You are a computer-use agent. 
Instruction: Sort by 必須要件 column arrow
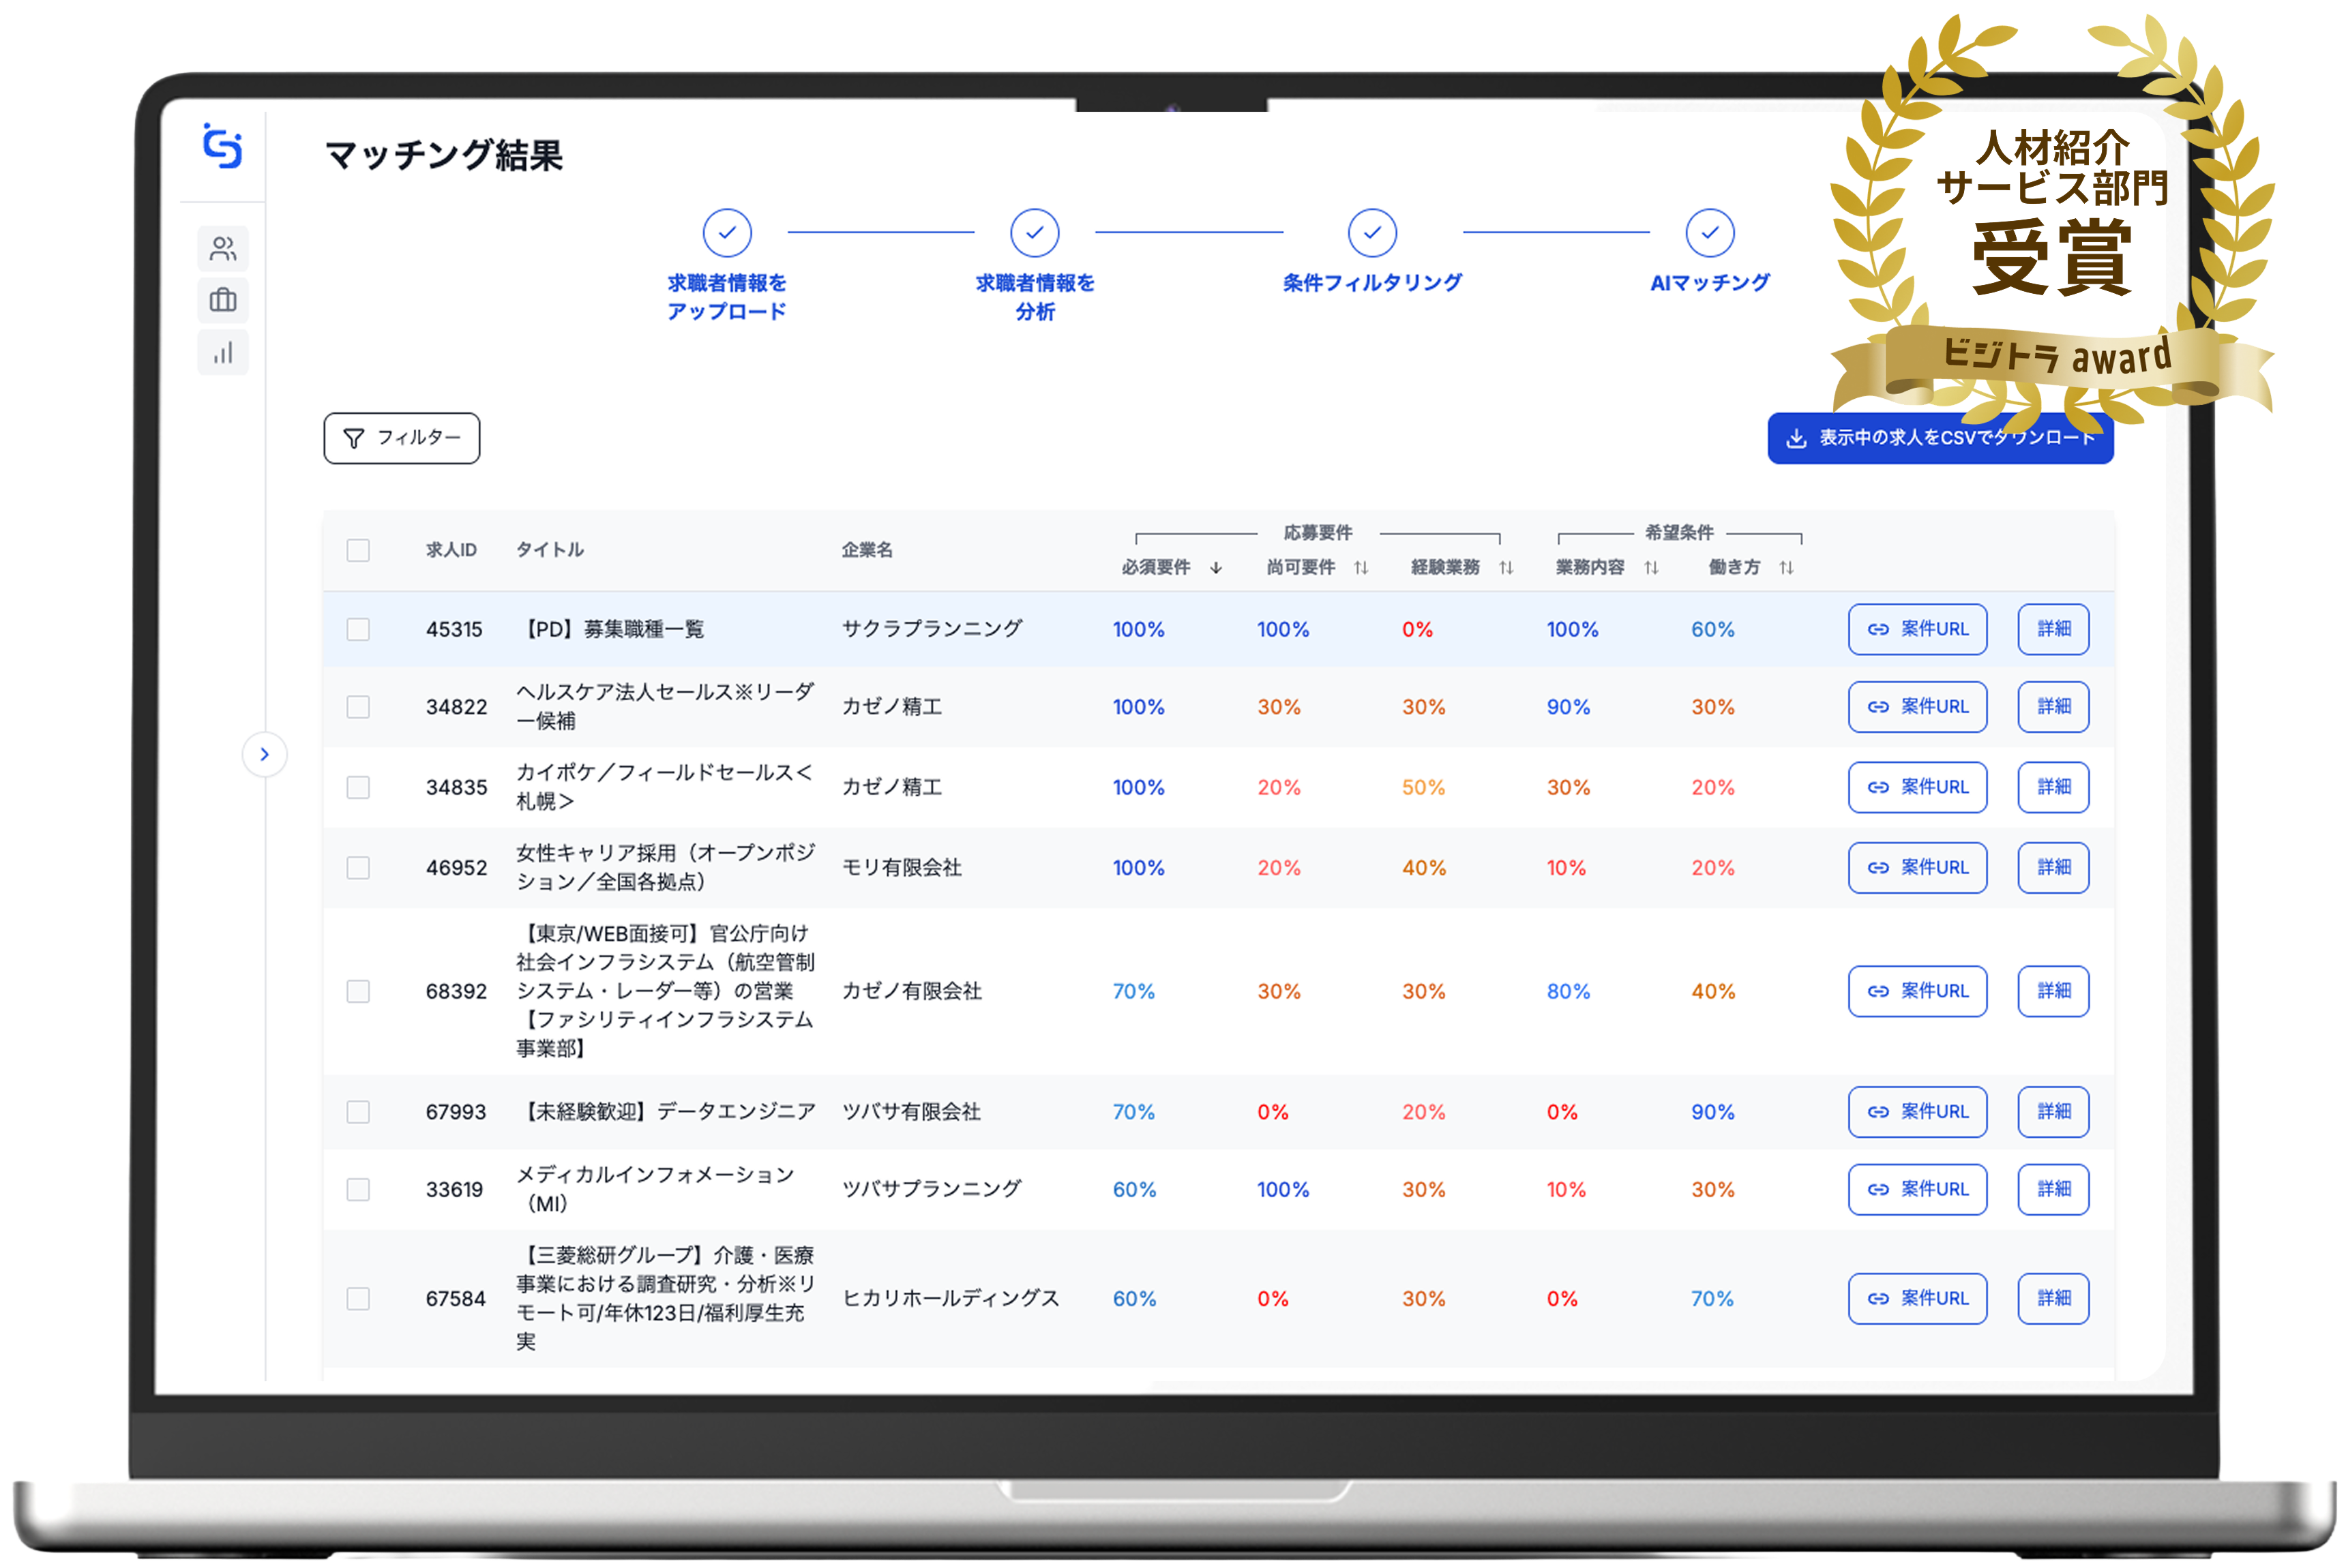coord(1215,568)
